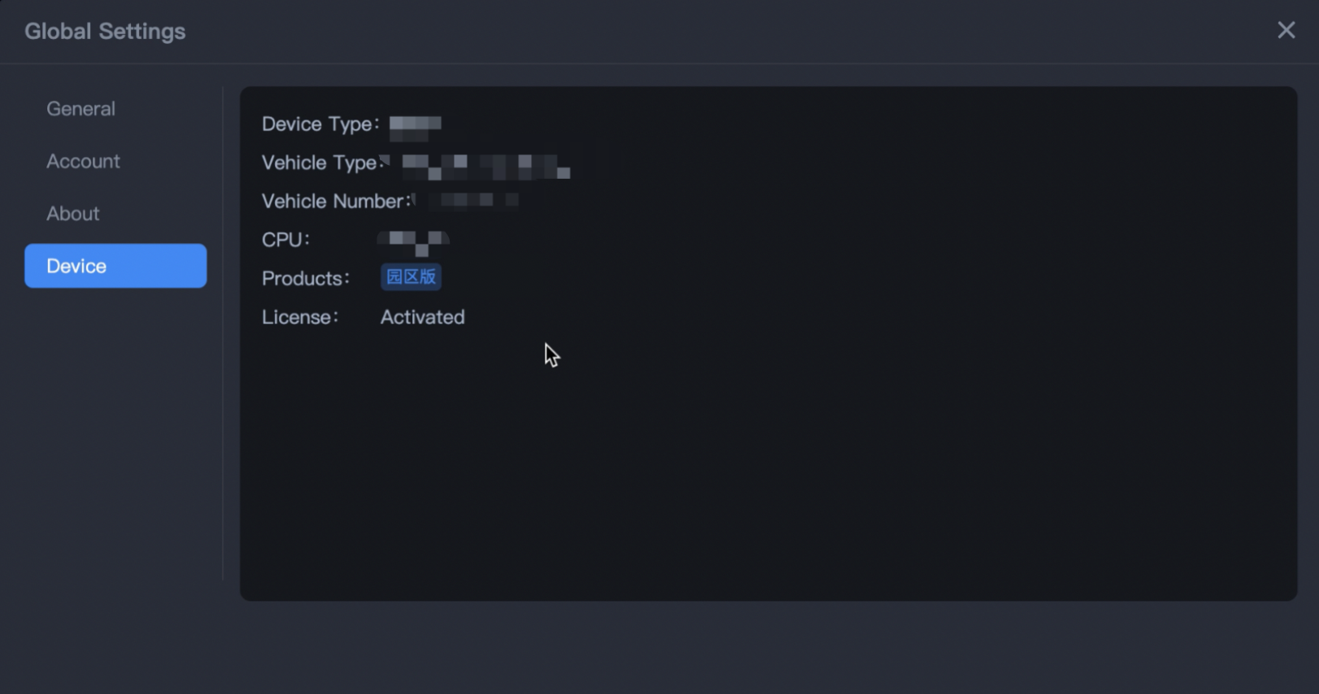Screen dimensions: 1319x694
Task: Click the Activated license status text
Action: (x=422, y=317)
